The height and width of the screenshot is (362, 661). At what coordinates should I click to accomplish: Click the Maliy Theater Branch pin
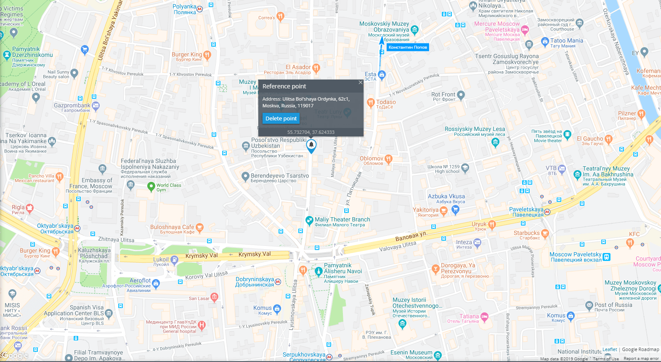coord(309,220)
